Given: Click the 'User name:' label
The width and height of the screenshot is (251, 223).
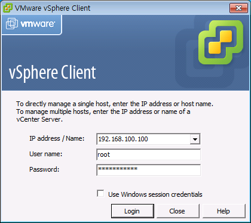Looking at the screenshot, I should 46,154.
